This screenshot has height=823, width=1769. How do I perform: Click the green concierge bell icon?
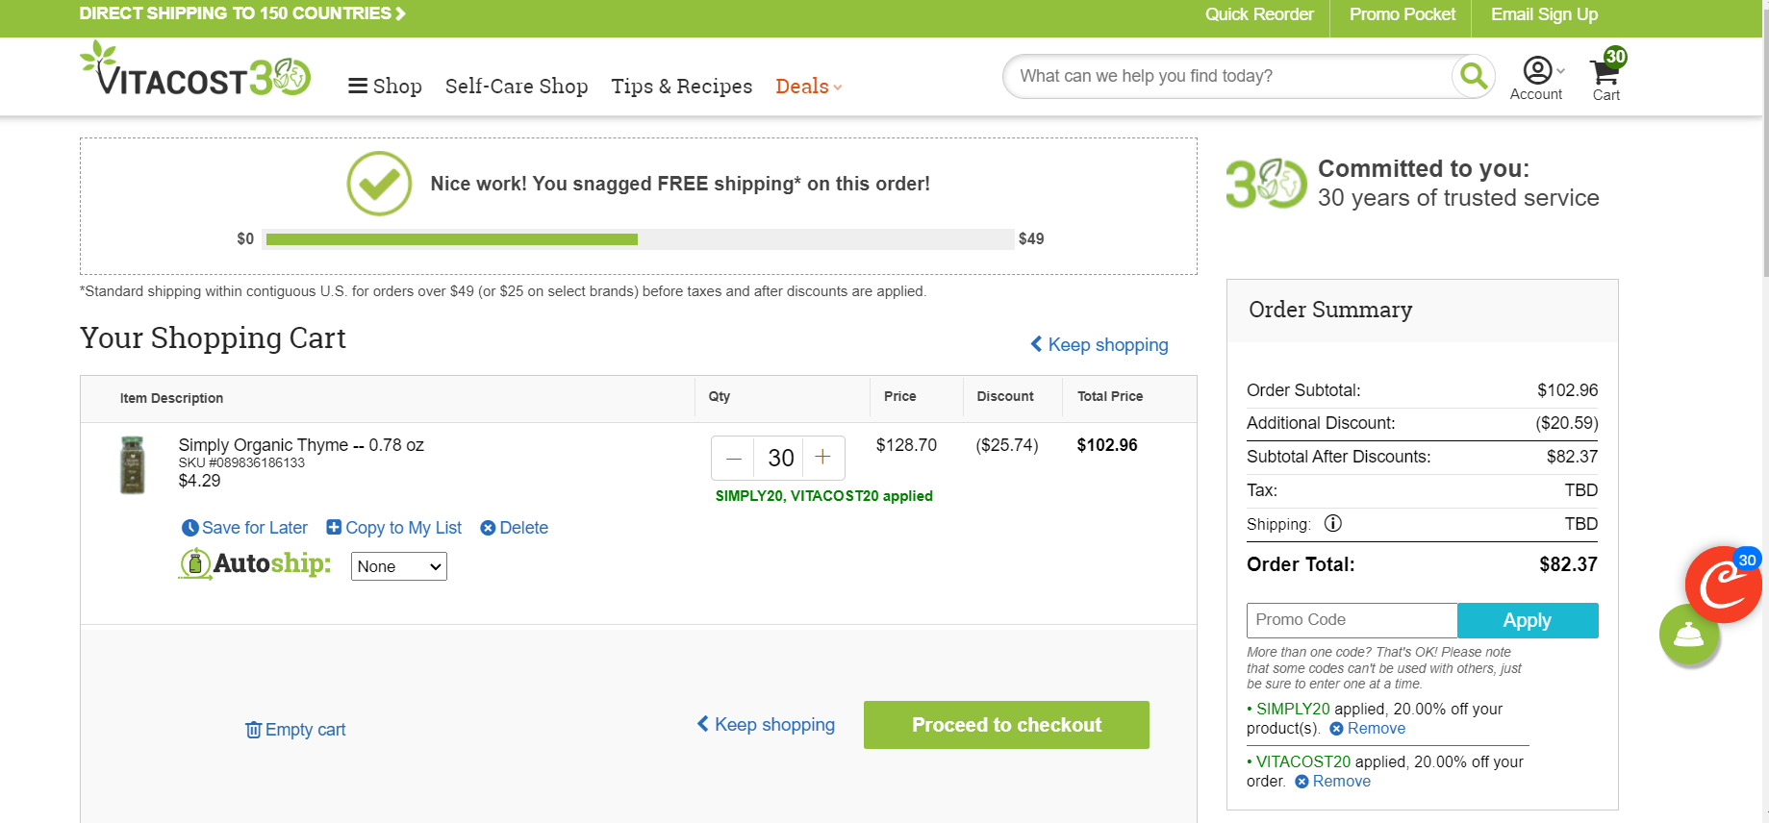tap(1689, 635)
